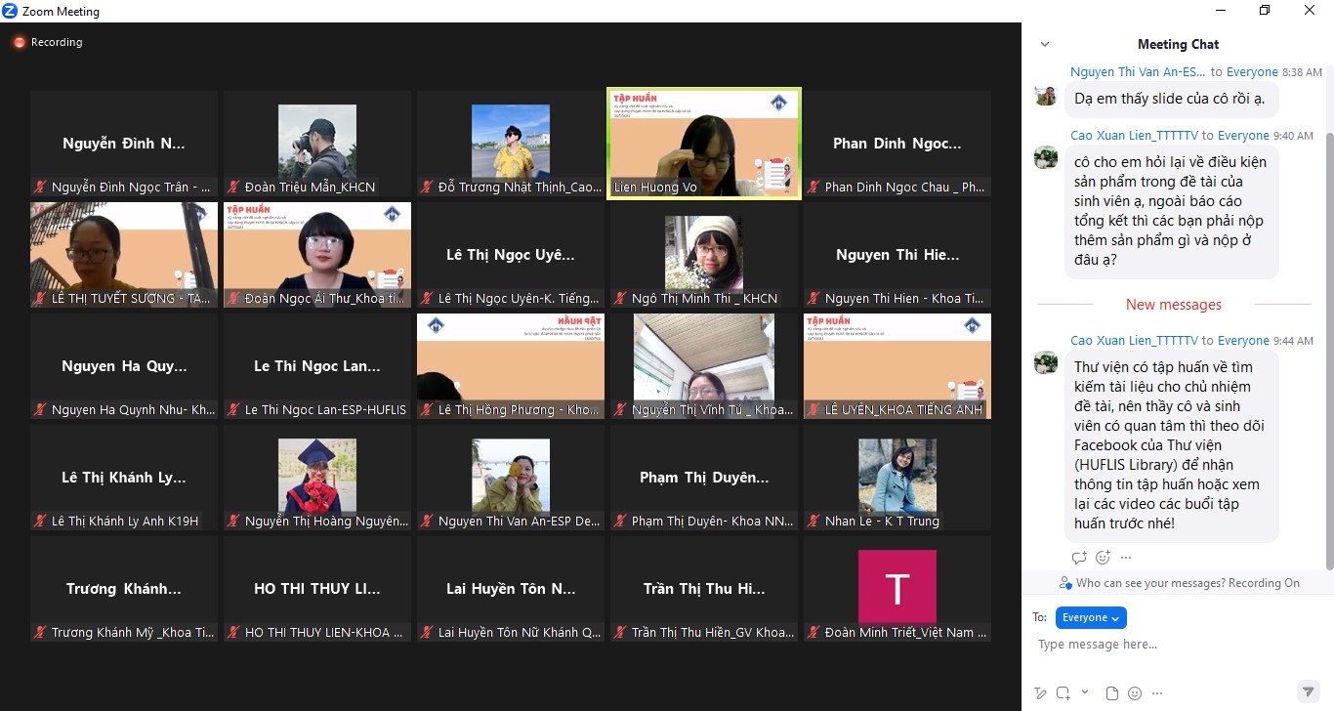This screenshot has height=711, width=1334.
Task: Click the screenshot capture icon in chat
Action: click(1063, 693)
